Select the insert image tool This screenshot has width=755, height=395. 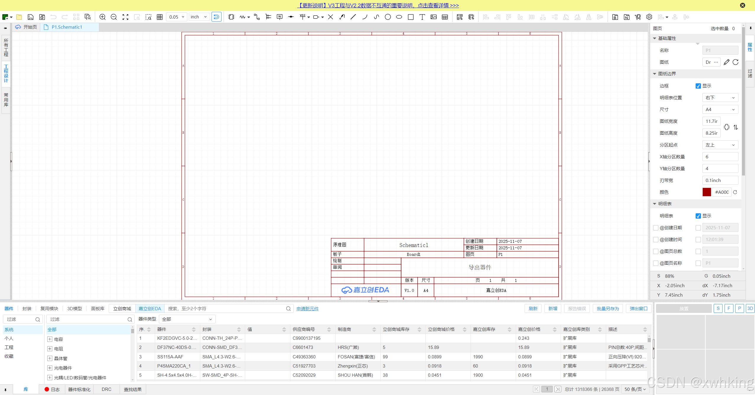pos(433,17)
